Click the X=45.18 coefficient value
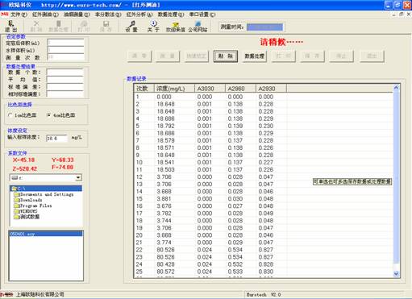The width and height of the screenshot is (412, 299). [x=23, y=160]
